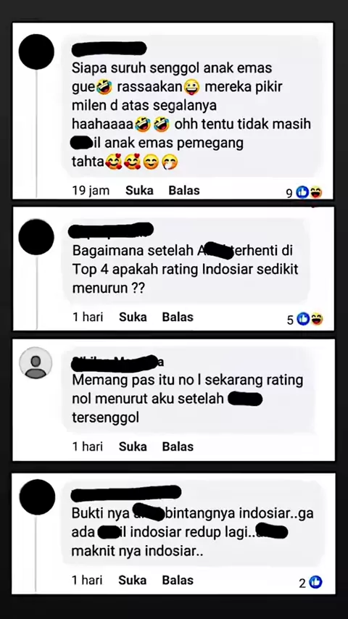Tap Suka on the Top 4 rating comment
Viewport: 348px width, 619px height.
(133, 317)
